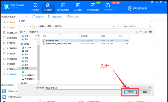
Task: Open the 文字语音转换 tab
Action: pyautogui.click(x=63, y=7)
